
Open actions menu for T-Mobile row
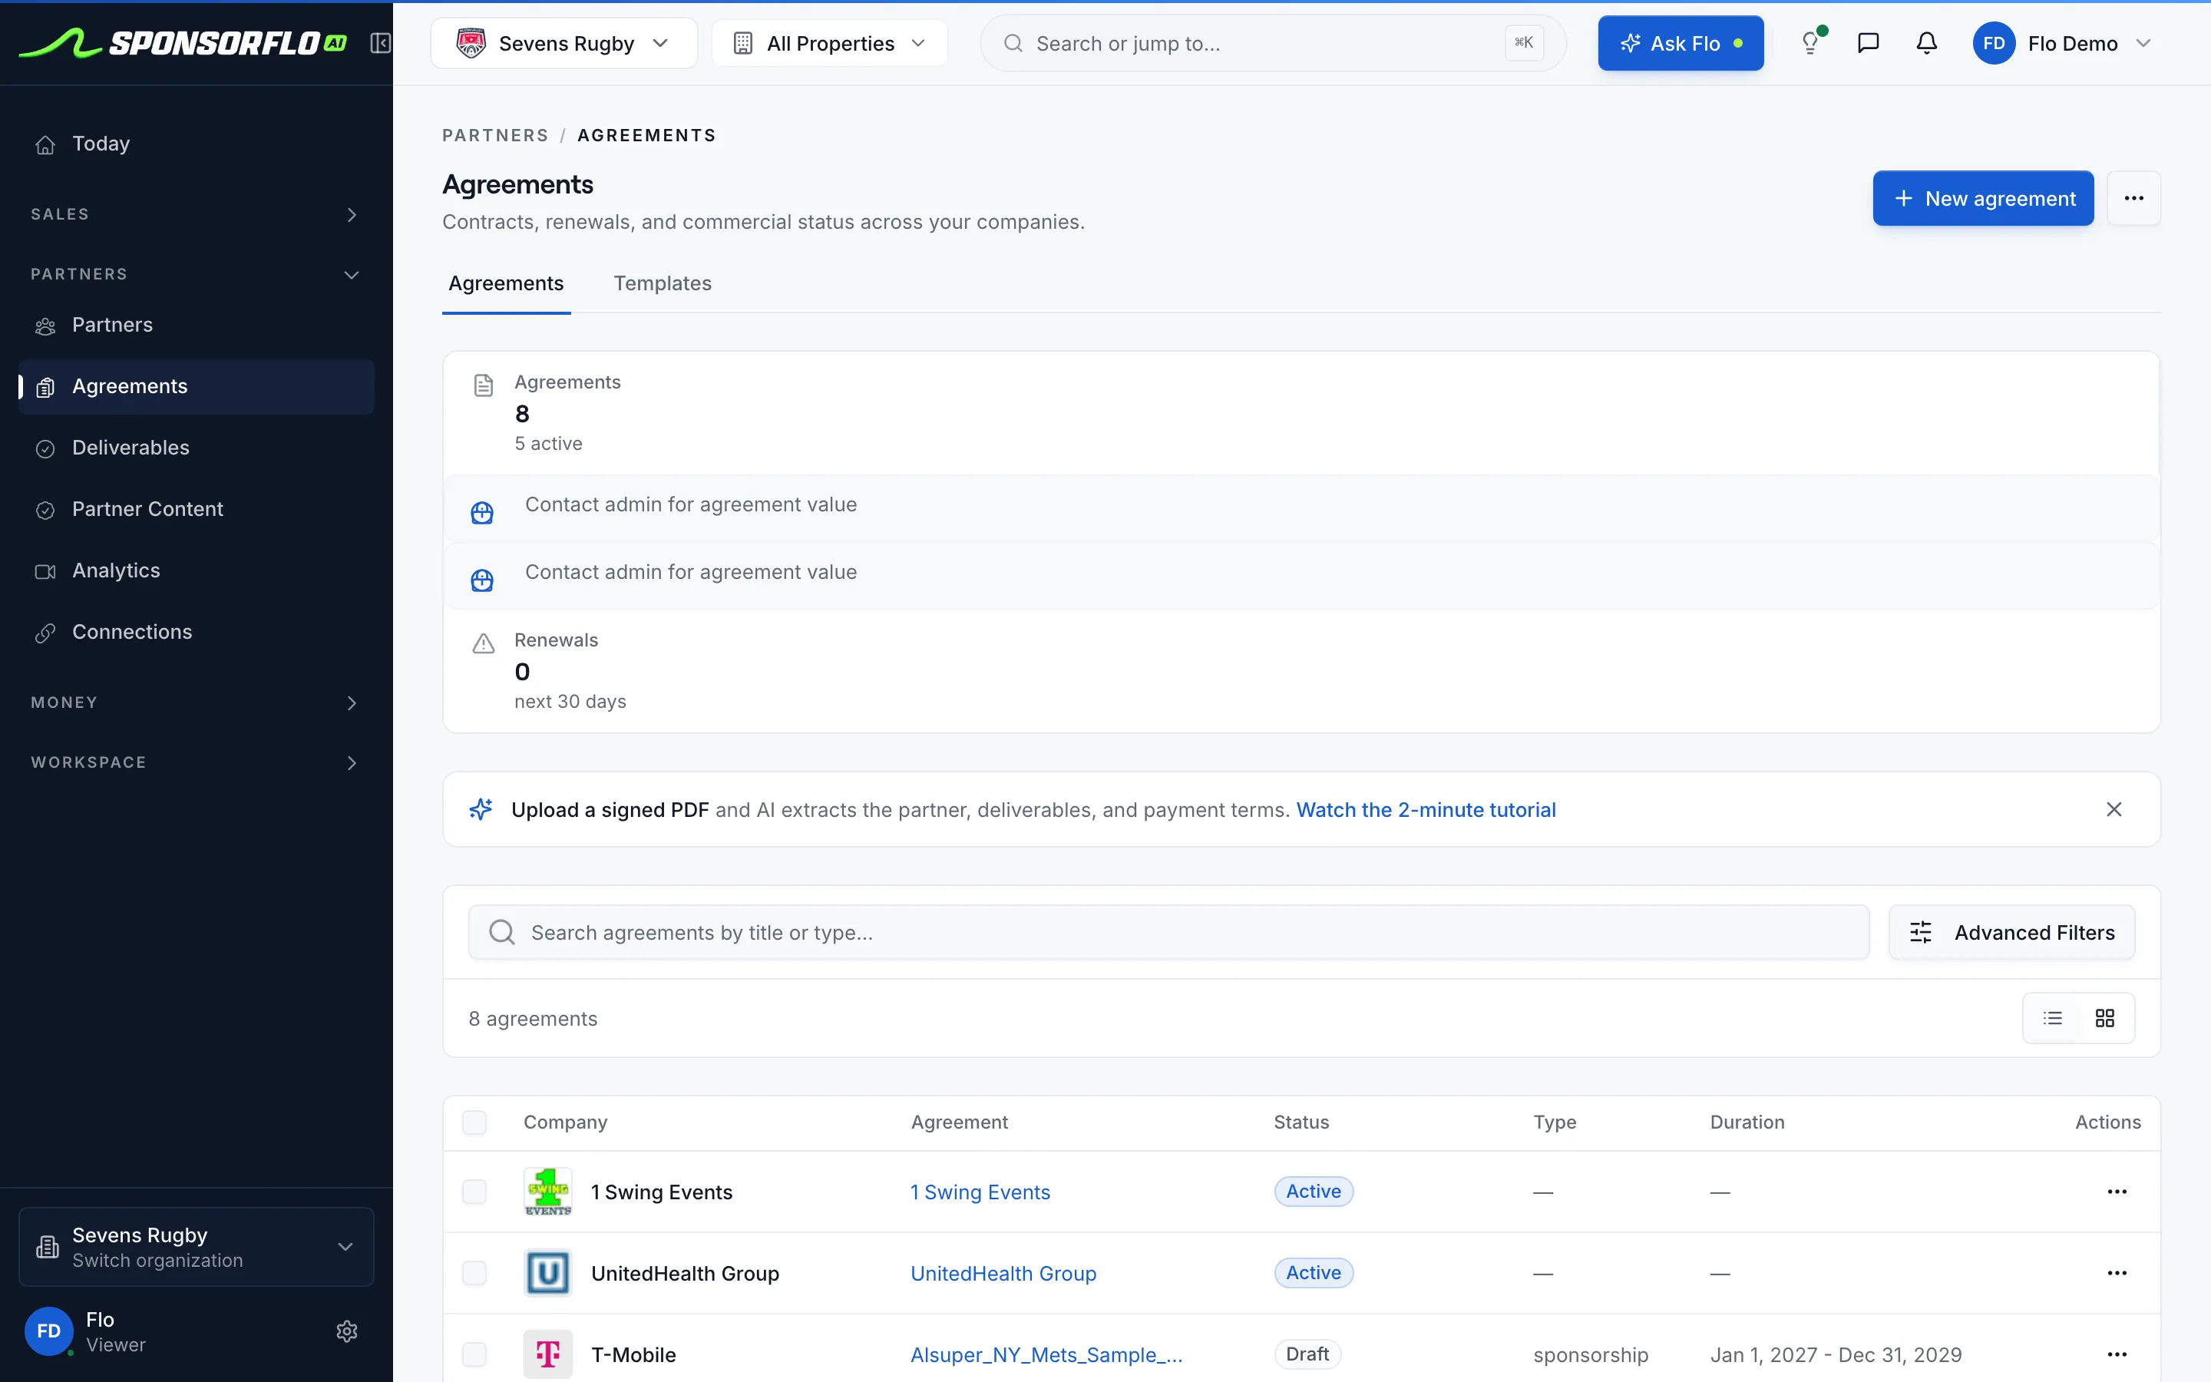2117,1354
